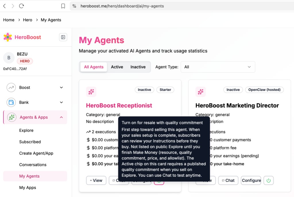This screenshot has width=294, height=197.
Task: Go back with the browser back arrow
Action: click(5, 6)
